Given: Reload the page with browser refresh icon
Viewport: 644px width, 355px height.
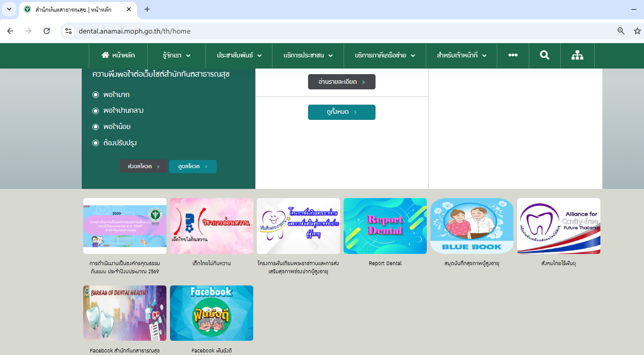Looking at the screenshot, I should pyautogui.click(x=47, y=31).
